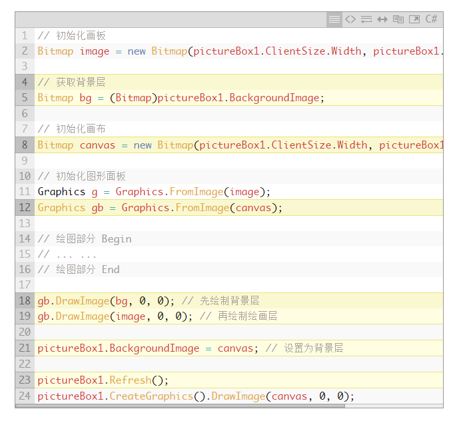Expand code width with double-arrow icon
The height and width of the screenshot is (421, 457).
(x=382, y=19)
